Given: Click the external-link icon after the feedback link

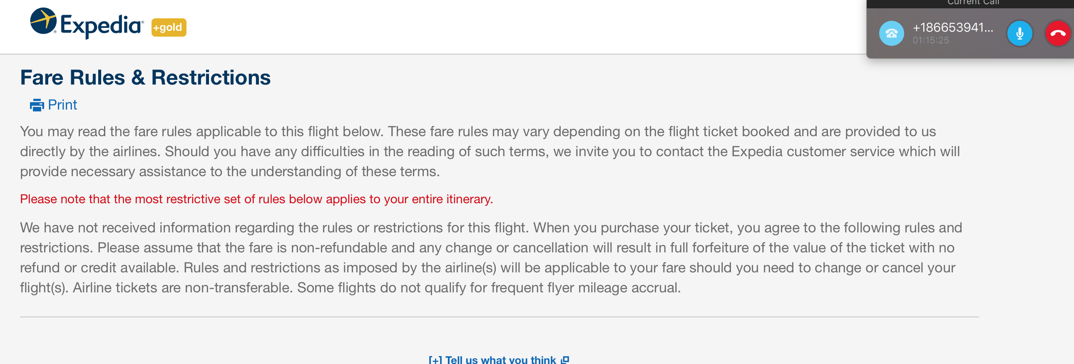Looking at the screenshot, I should pos(565,358).
